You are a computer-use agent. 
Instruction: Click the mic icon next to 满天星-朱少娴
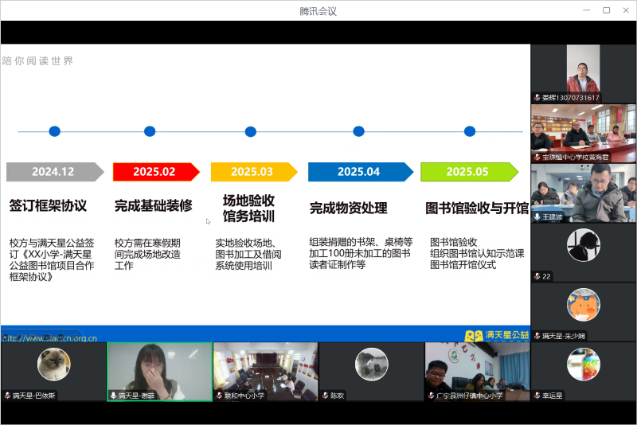537,336
